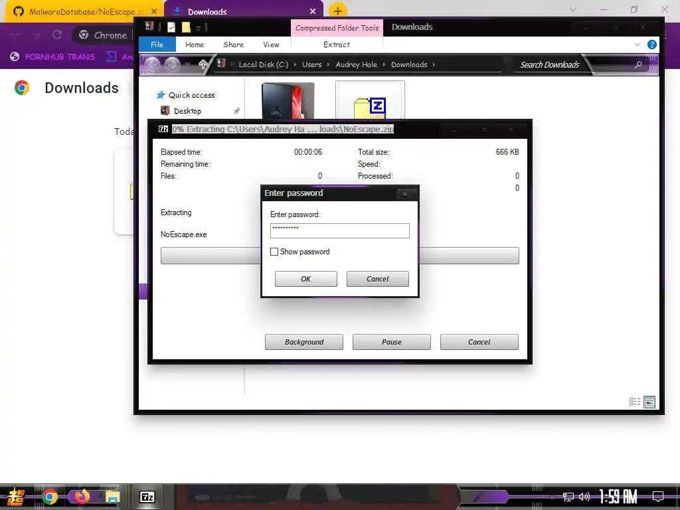Open the Extract ribbon tab
The image size is (680, 510).
(337, 44)
